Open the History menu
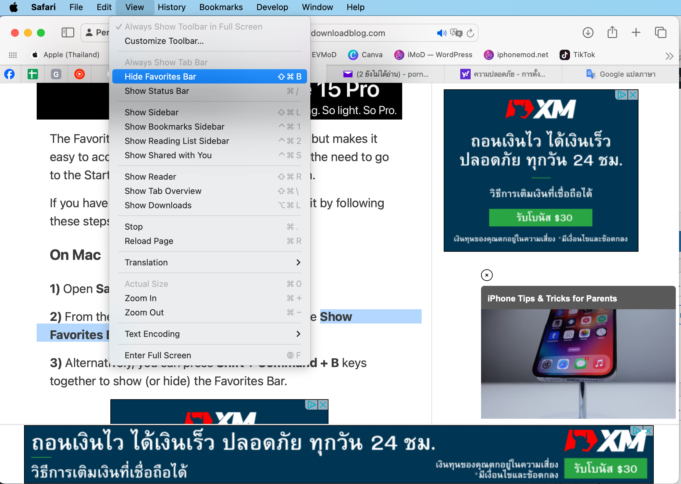The image size is (681, 484). [171, 7]
